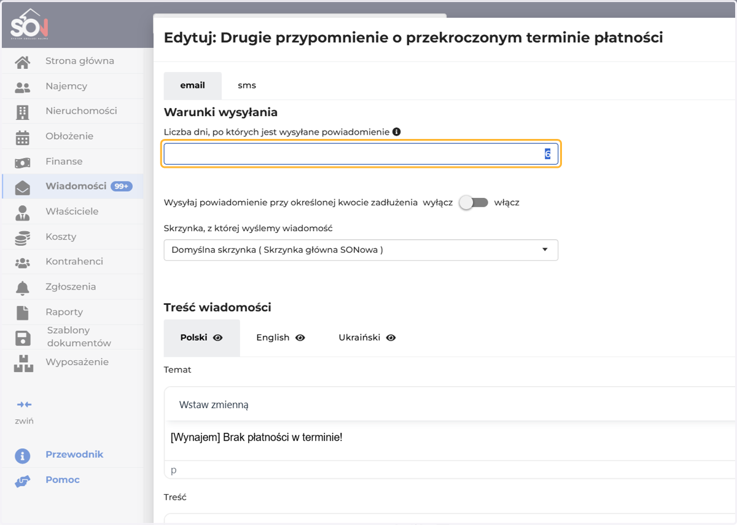This screenshot has height=525, width=737.
Task: Open the Domyślna skrzynka mailbox dropdown
Action: coord(361,250)
